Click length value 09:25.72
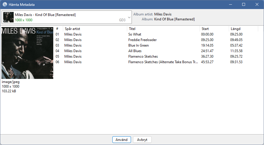This screenshot has height=145, width=264. [236, 56]
